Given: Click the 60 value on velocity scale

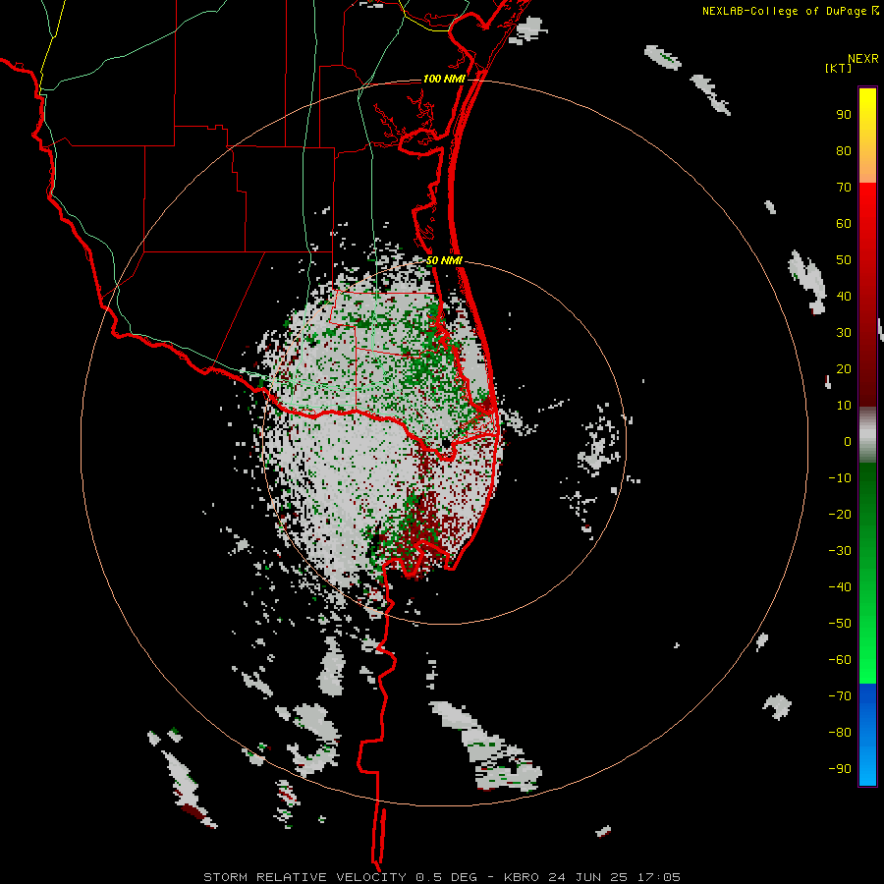Looking at the screenshot, I should (844, 224).
